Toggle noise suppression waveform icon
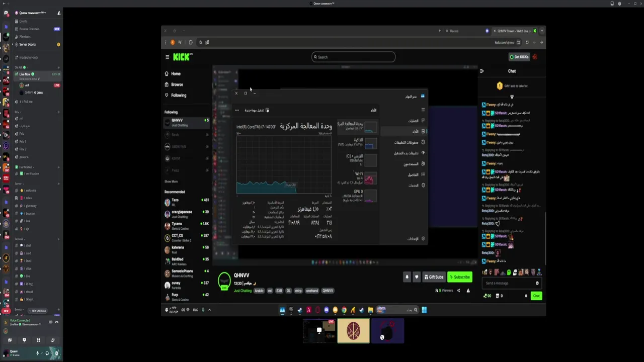The height and width of the screenshot is (362, 644). click(50, 322)
